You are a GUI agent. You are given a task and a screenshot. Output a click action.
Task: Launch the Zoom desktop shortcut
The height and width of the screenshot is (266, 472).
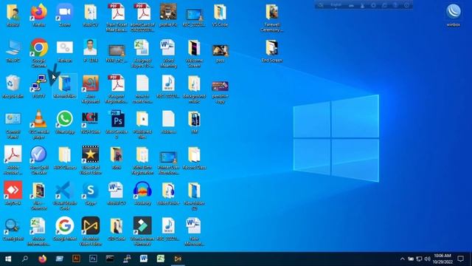[65, 15]
